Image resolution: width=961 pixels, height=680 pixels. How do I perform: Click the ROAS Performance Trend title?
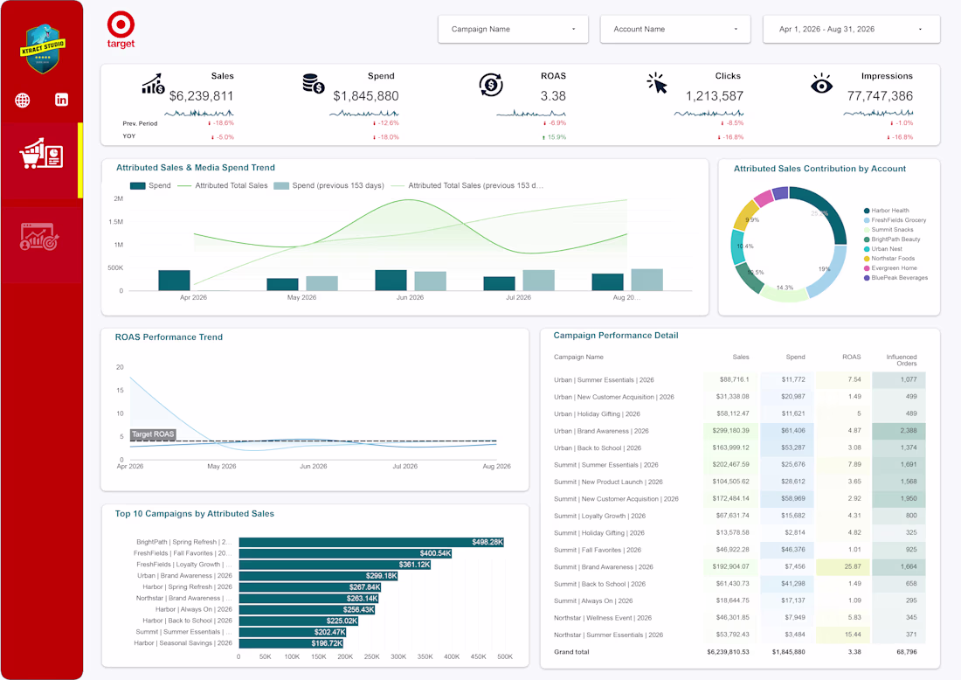click(169, 337)
